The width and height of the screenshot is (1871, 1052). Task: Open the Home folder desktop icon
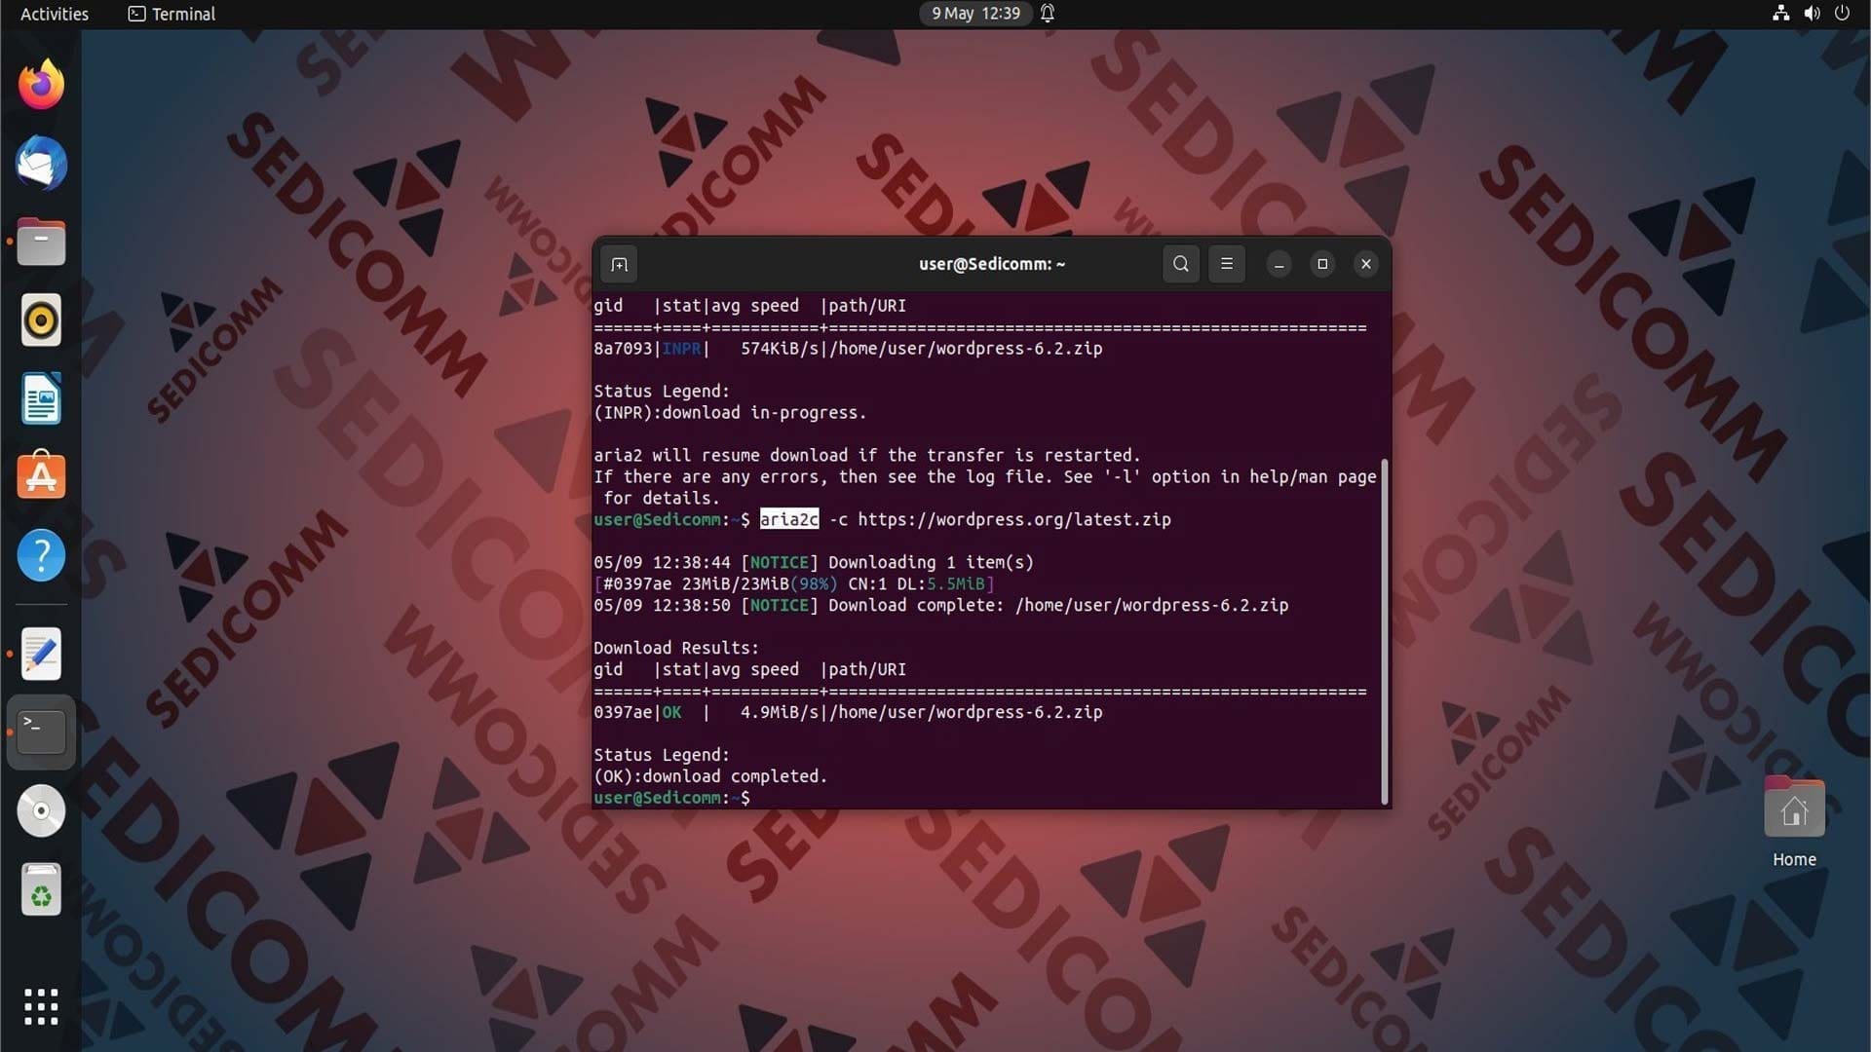point(1794,808)
